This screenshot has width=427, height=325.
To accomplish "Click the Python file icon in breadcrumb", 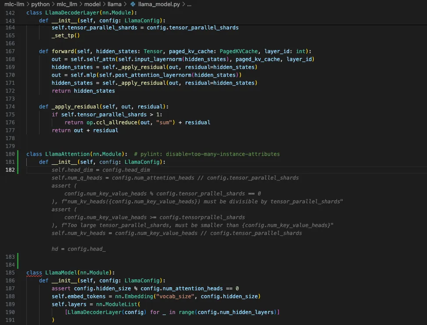I will pos(133,4).
